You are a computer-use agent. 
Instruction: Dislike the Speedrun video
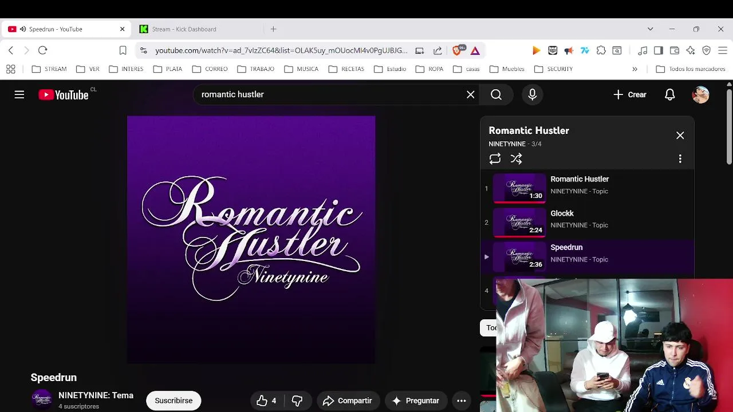coord(297,401)
